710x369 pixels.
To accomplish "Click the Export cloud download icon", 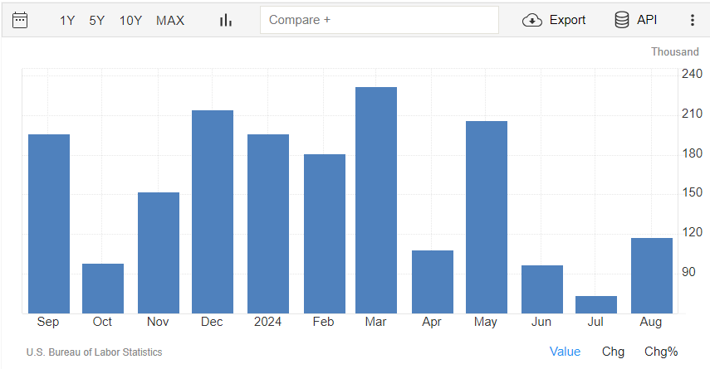I will click(x=532, y=21).
